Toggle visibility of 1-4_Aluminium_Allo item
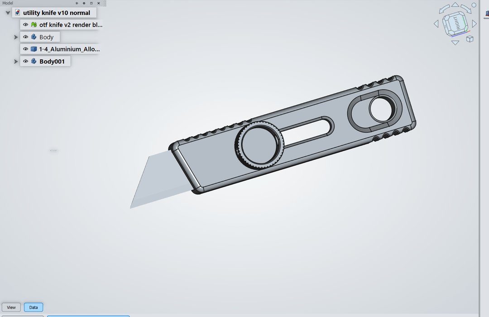This screenshot has width=489, height=317. coord(26,49)
